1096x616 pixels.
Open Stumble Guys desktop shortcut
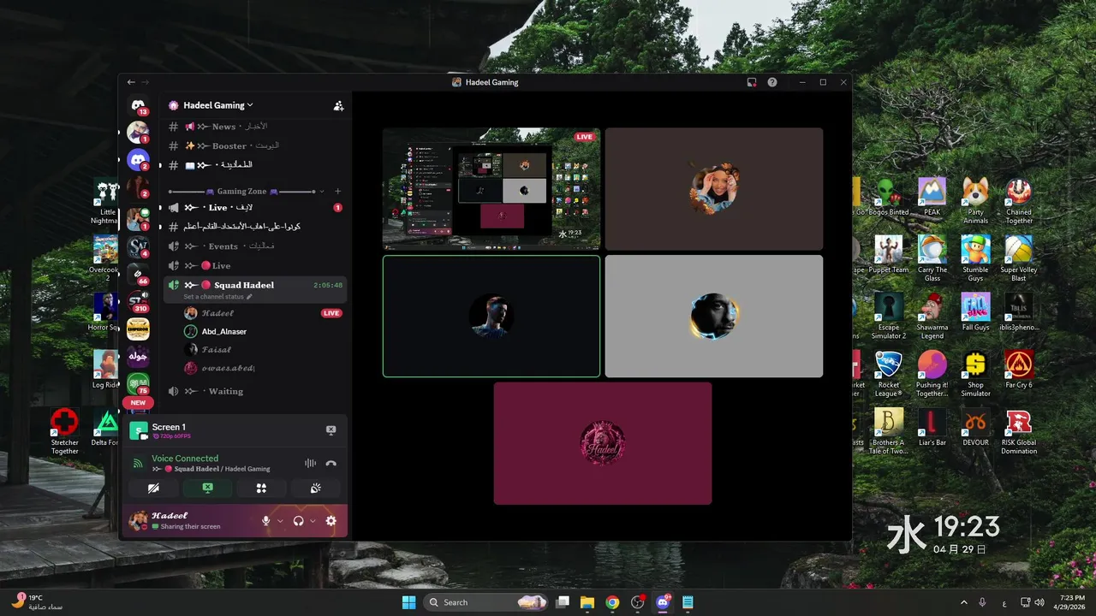click(975, 258)
